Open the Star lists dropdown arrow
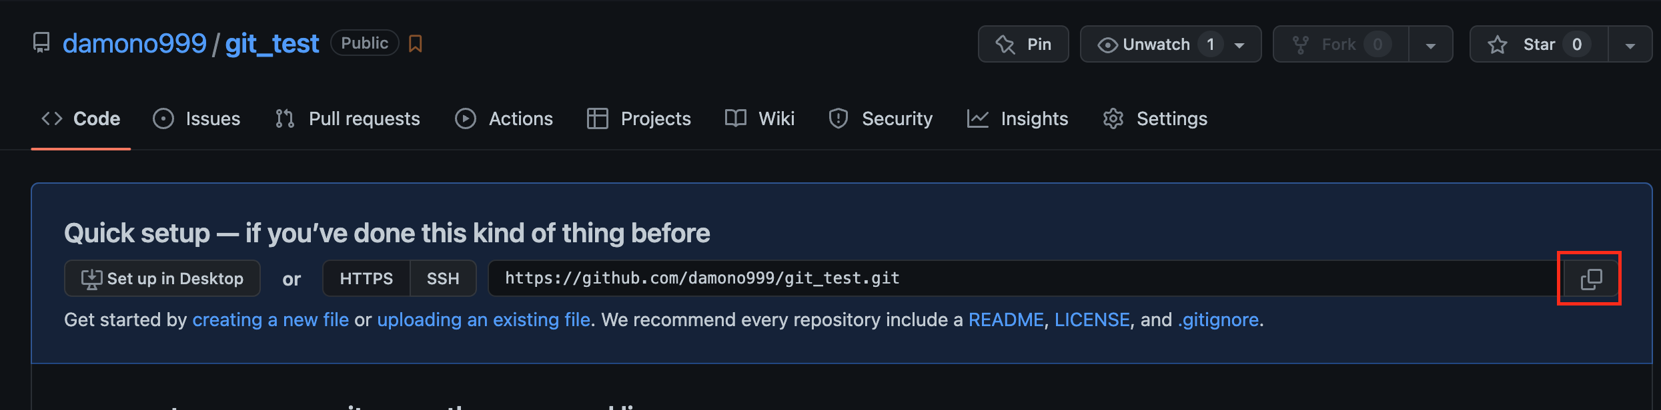 click(x=1630, y=45)
